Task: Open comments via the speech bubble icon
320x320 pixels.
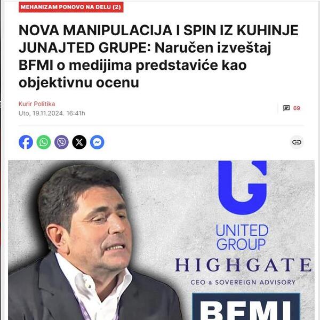Action: coord(286,108)
